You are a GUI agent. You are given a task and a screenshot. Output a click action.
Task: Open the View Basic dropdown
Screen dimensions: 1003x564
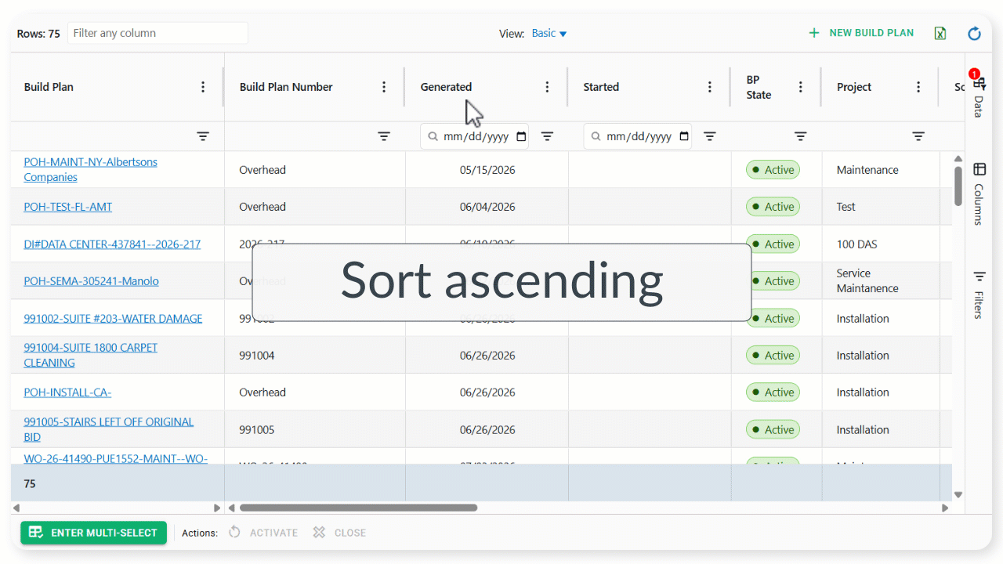(549, 33)
